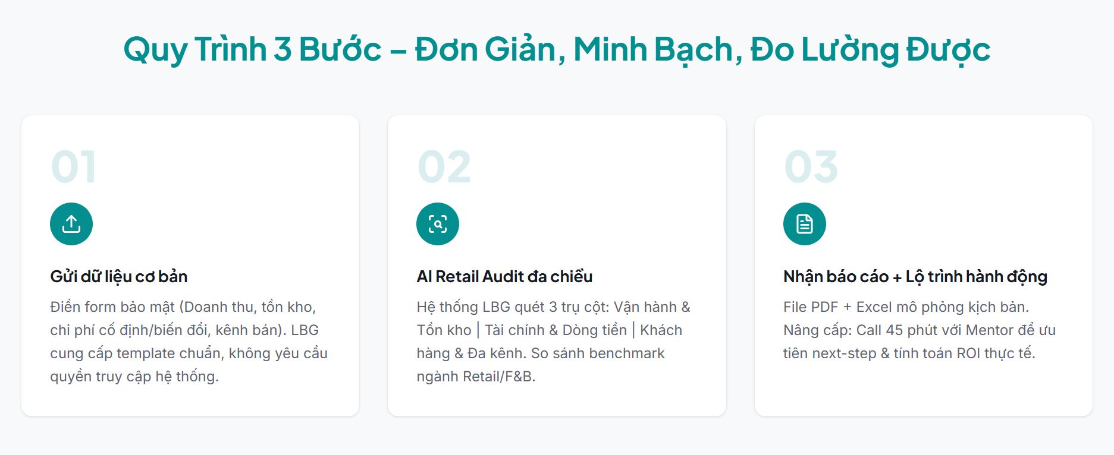Click the word 'template' in step 01 text

coord(143,353)
